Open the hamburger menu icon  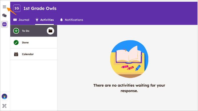[x=5, y=7]
